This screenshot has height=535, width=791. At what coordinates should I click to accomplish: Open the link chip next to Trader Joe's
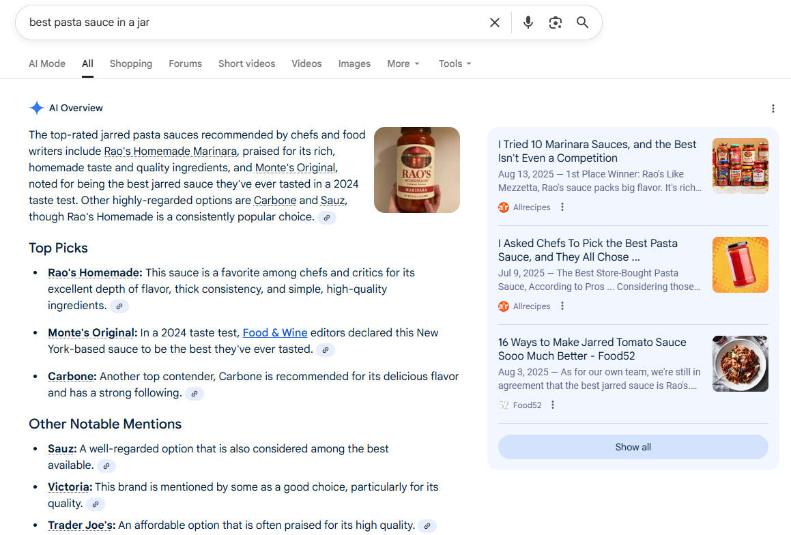427,525
